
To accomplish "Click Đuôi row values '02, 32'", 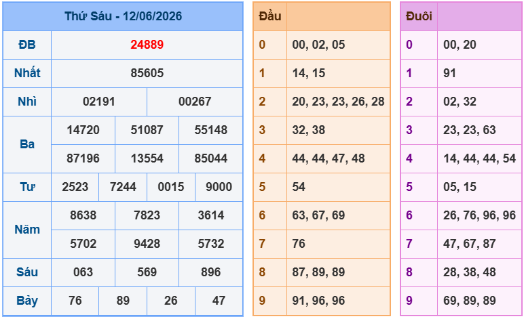I will [x=460, y=102].
